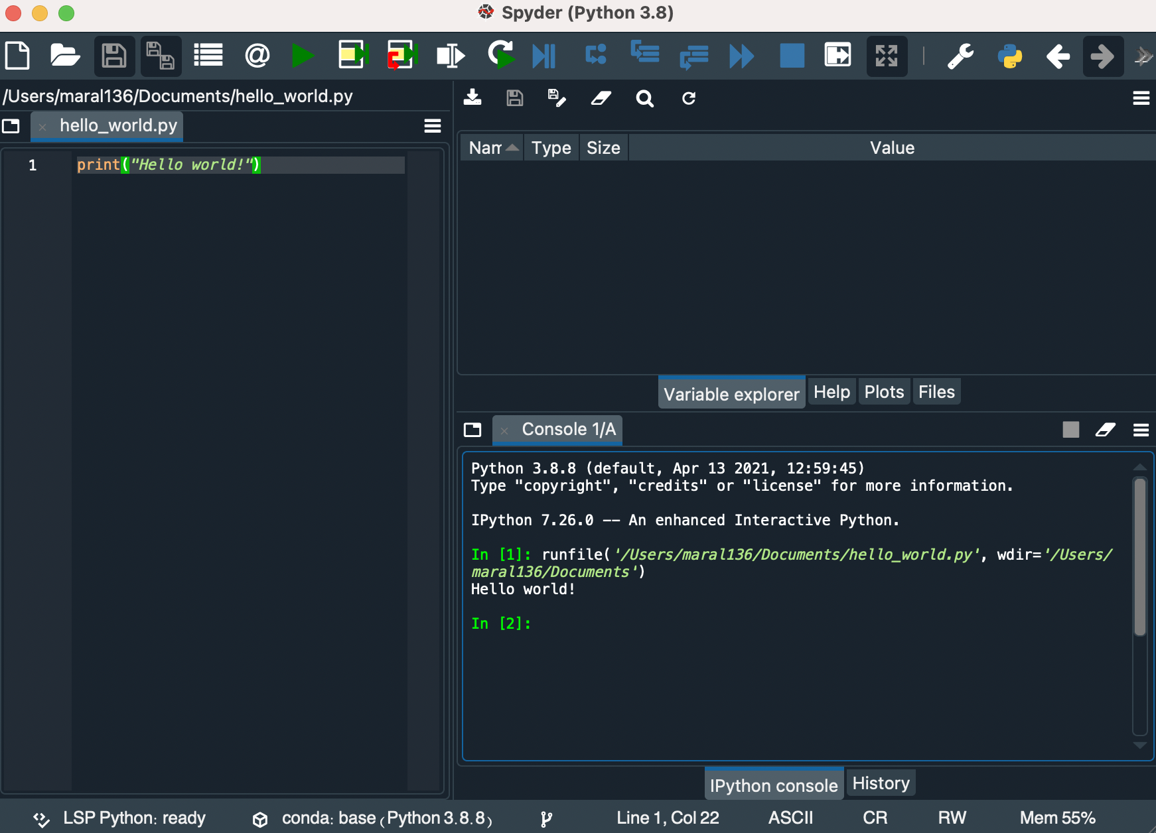Open the variable explorer options menu
The height and width of the screenshot is (833, 1156).
1141,98
